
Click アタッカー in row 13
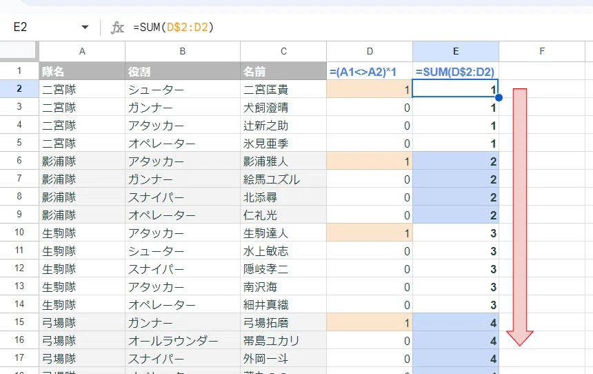(x=183, y=286)
